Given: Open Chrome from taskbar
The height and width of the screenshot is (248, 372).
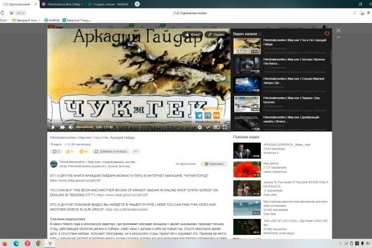Looking at the screenshot, I should [x=38, y=244].
